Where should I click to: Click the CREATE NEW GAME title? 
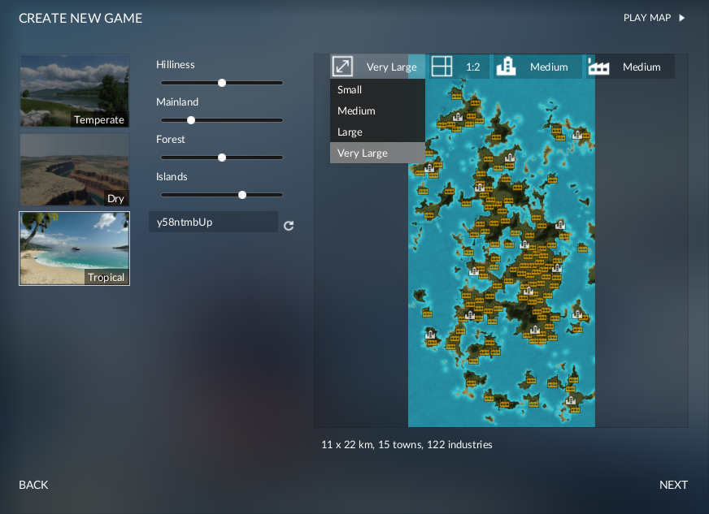(80, 18)
